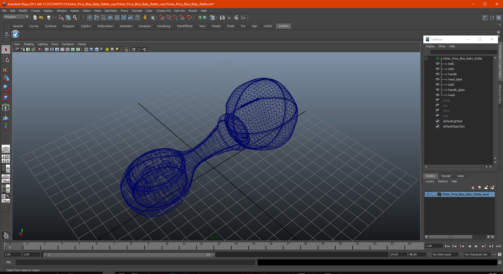Select head_label in the Outliner
Image resolution: width=503 pixels, height=274 pixels.
(455, 79)
